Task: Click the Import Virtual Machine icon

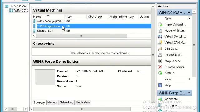Action: 160,24
